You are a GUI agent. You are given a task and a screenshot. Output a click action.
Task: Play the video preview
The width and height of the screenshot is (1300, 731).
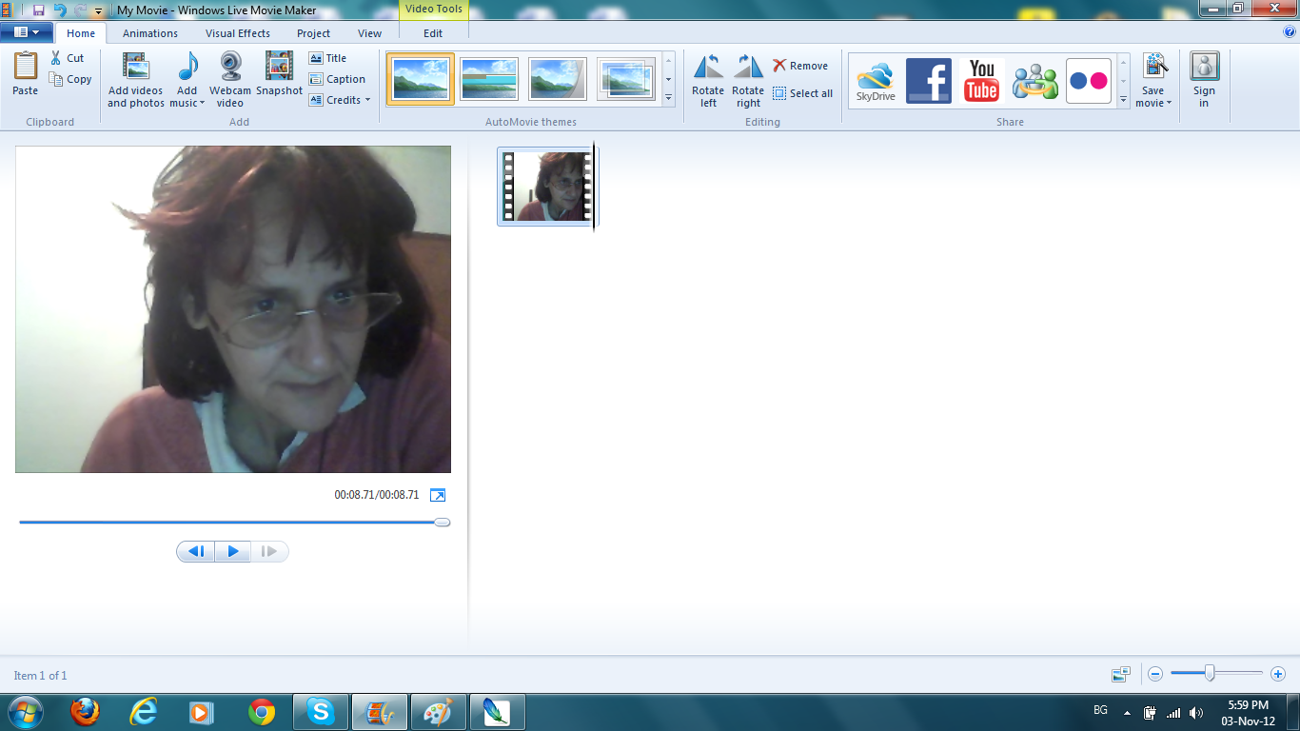click(232, 551)
